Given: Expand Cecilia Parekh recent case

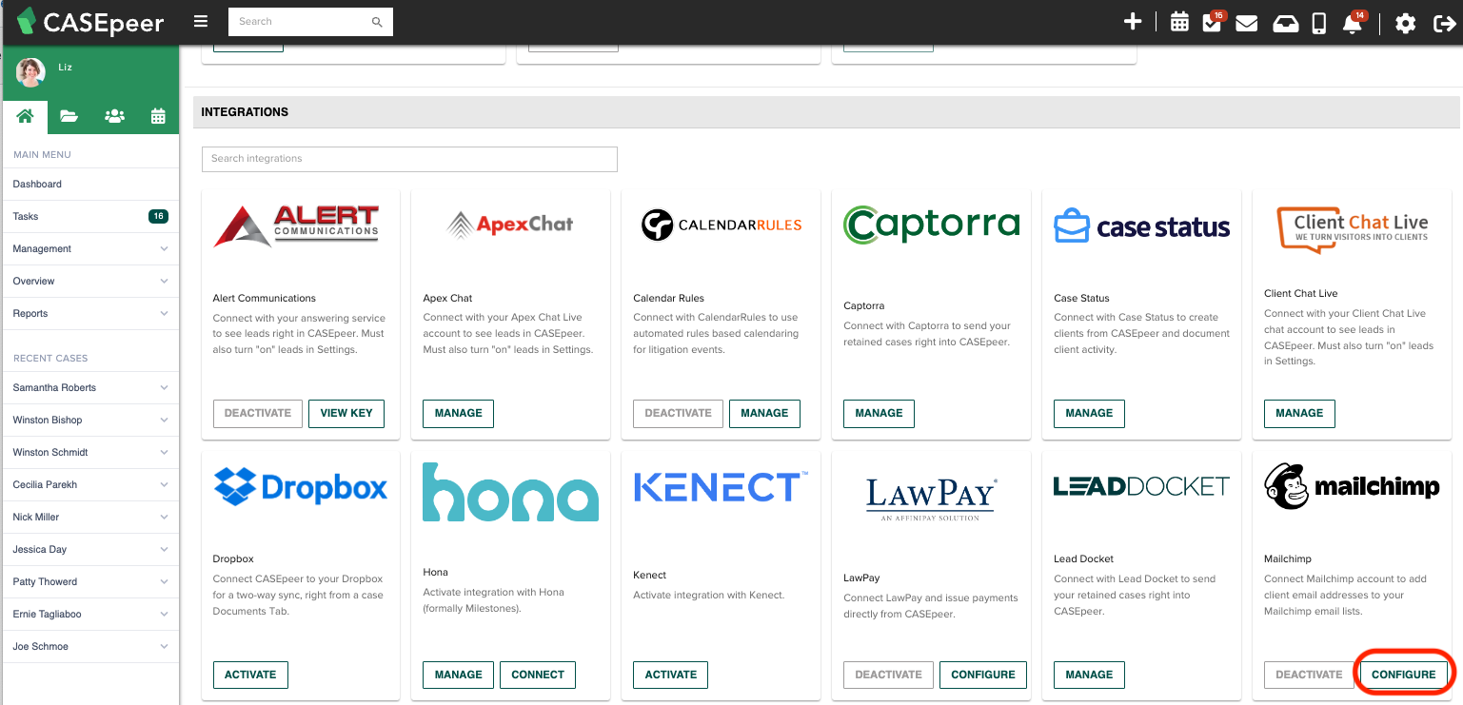Looking at the screenshot, I should [x=89, y=485].
